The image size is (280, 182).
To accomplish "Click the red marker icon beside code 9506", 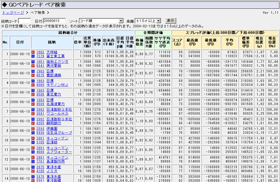I will [x=33, y=94].
